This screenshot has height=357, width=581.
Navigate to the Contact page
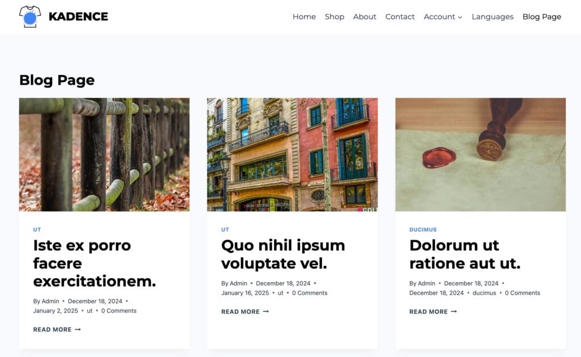(x=400, y=17)
